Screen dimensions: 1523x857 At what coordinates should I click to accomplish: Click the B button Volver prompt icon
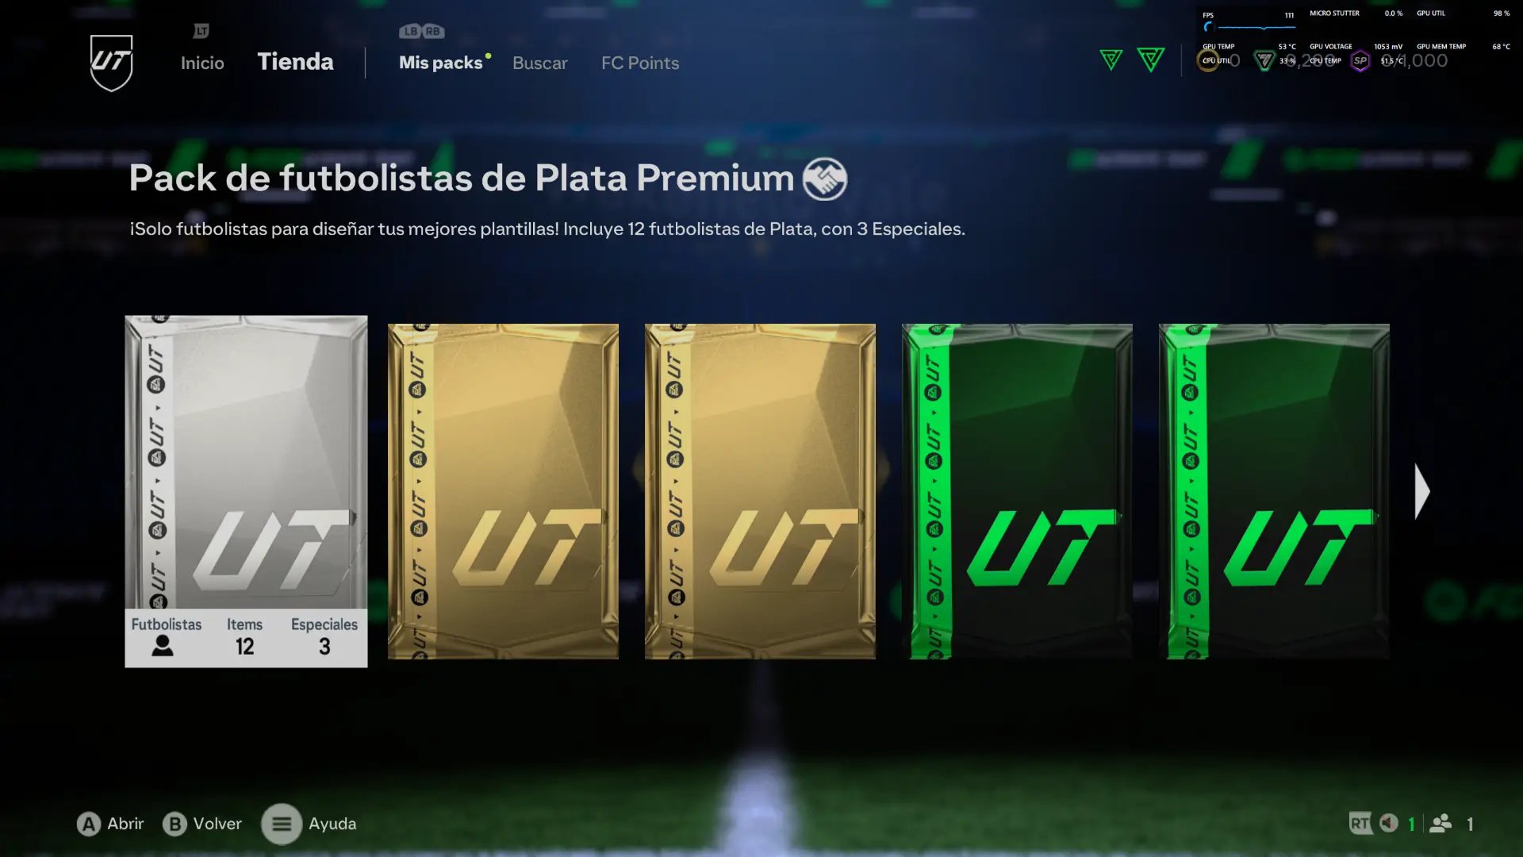tap(175, 824)
